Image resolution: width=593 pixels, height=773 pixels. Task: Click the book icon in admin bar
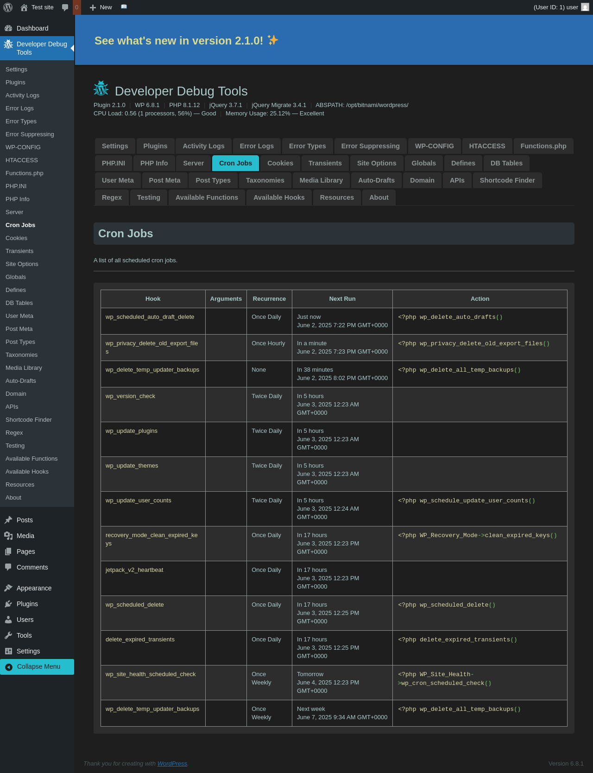click(x=124, y=7)
